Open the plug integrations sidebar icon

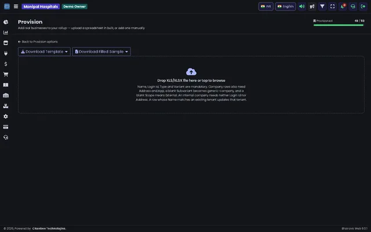tap(6, 53)
